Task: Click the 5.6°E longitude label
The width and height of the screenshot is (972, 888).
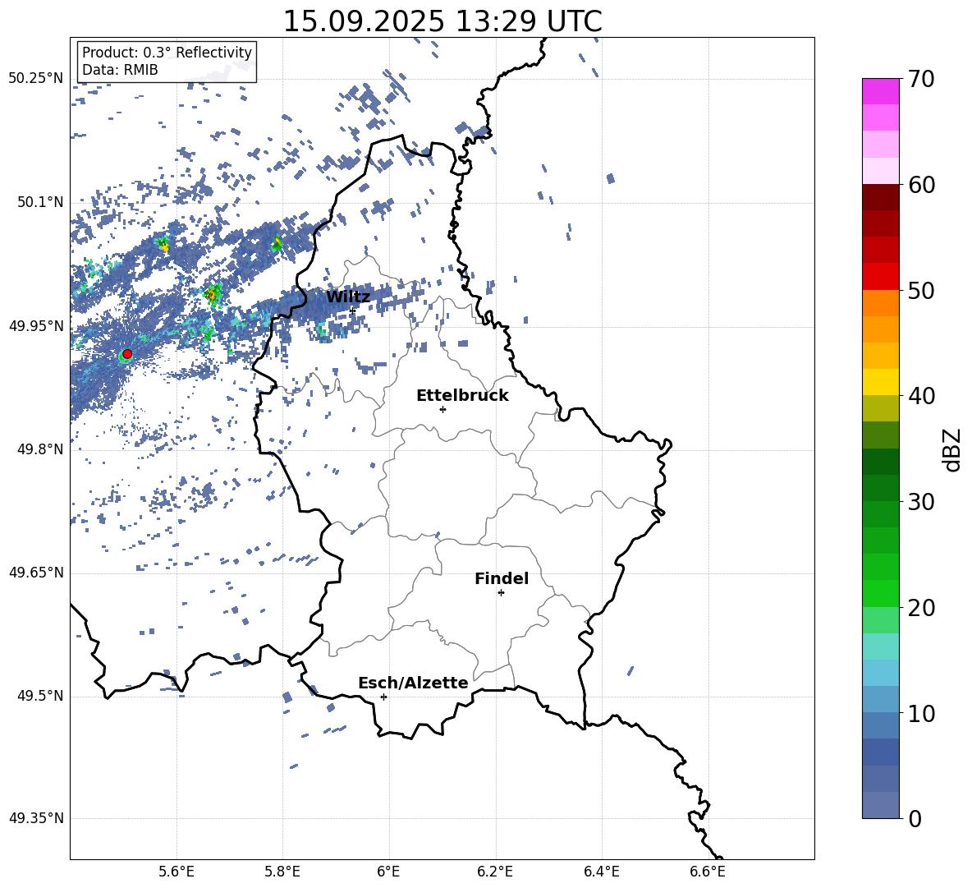Action: [177, 872]
